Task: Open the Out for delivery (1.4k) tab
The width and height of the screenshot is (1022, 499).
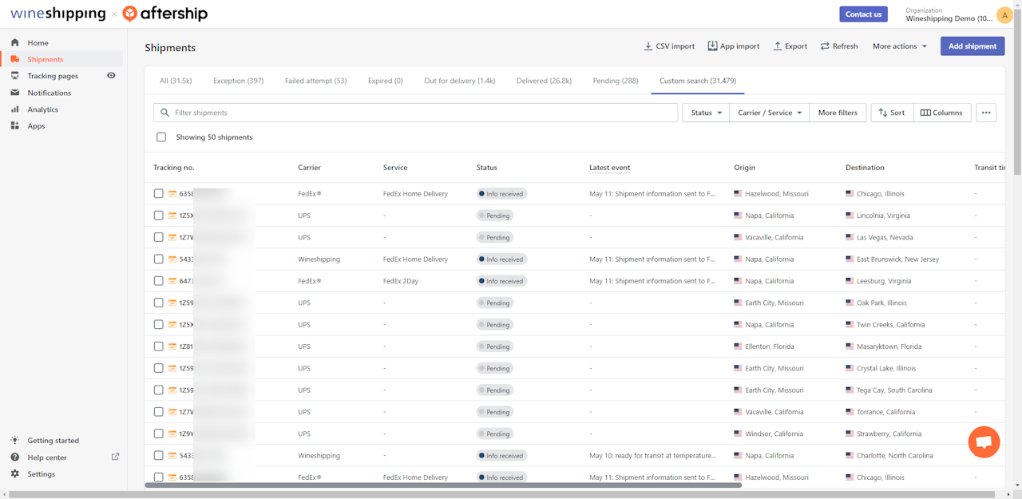Action: click(x=459, y=81)
